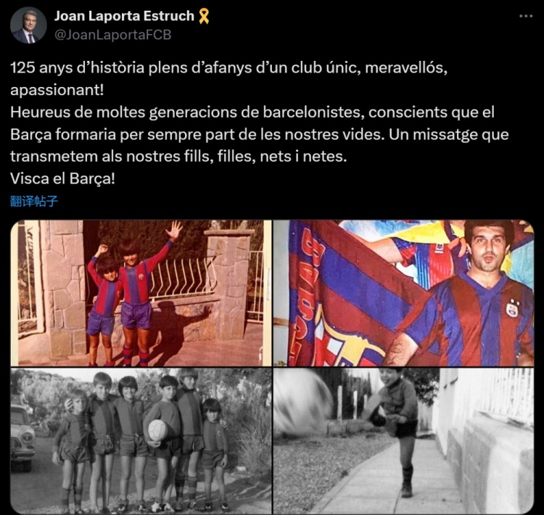Open photo of boy kicking a ball
The image size is (544, 515).
(403, 441)
